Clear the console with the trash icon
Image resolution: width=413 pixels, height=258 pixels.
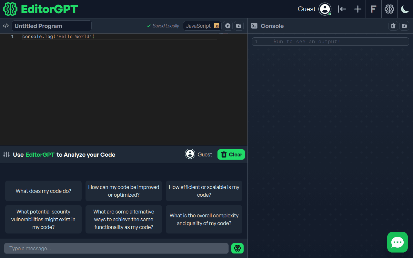click(393, 26)
